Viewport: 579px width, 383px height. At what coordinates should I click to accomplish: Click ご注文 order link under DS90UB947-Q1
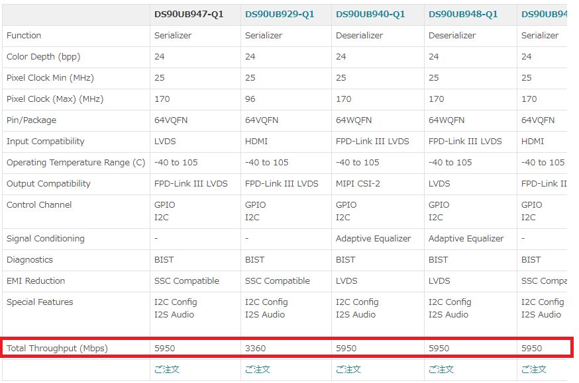(x=167, y=369)
